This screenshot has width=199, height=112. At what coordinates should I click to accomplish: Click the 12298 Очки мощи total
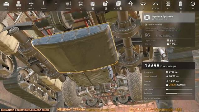[x=160, y=66]
